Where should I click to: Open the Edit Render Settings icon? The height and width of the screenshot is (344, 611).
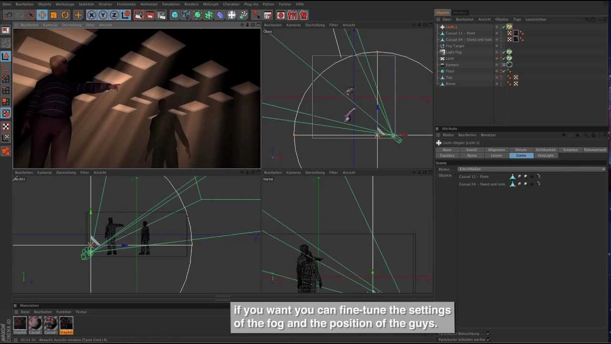[x=162, y=15]
